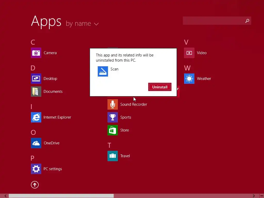Jump to the letter T group header
Viewport: 264px width, 198px height.
(109, 145)
